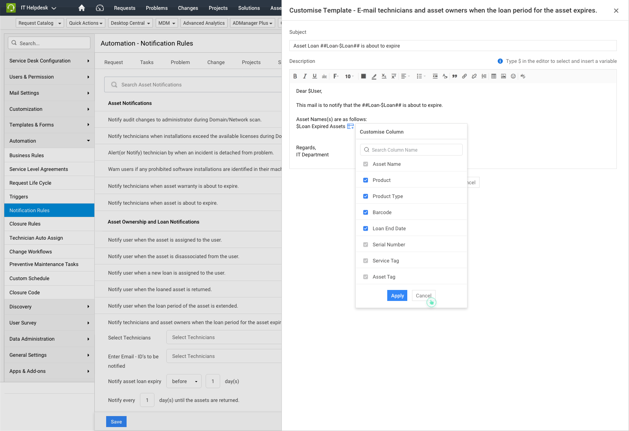629x431 pixels.
Task: Click the blockquote icon in the editor toolbar
Action: coord(454,76)
